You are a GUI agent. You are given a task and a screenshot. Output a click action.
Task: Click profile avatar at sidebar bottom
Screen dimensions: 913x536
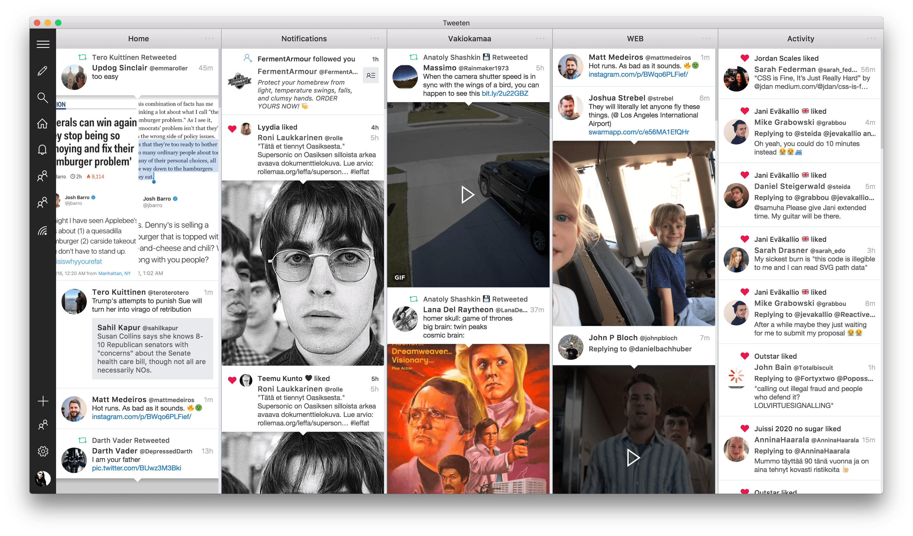pos(43,478)
